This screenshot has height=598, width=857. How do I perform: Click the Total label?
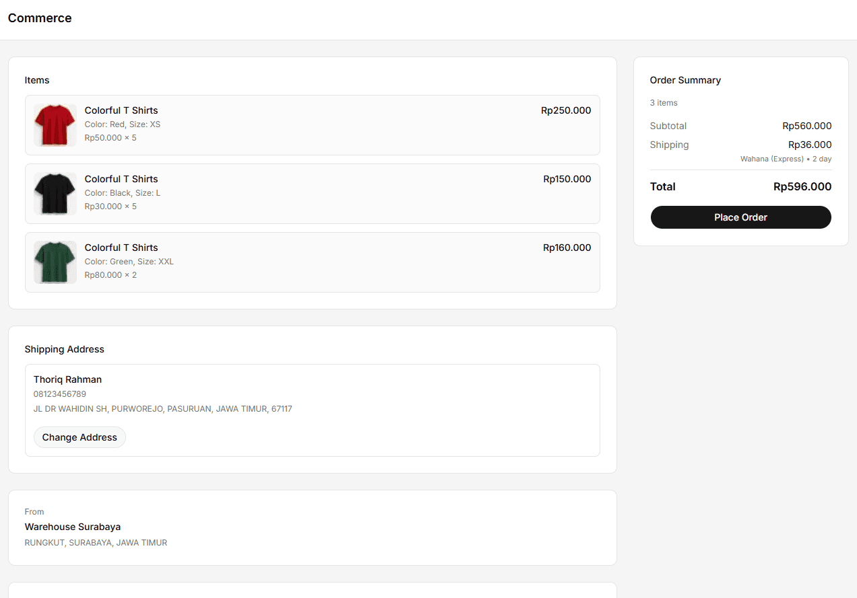(x=663, y=187)
